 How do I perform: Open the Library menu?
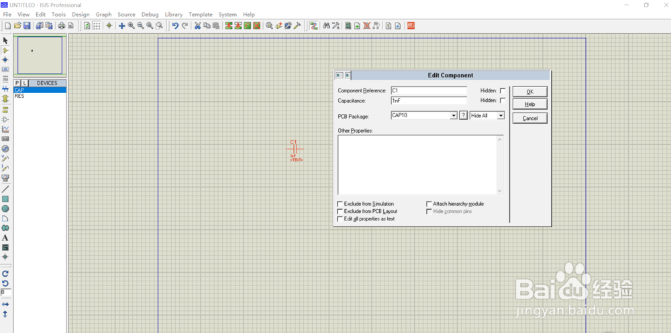pyautogui.click(x=173, y=15)
